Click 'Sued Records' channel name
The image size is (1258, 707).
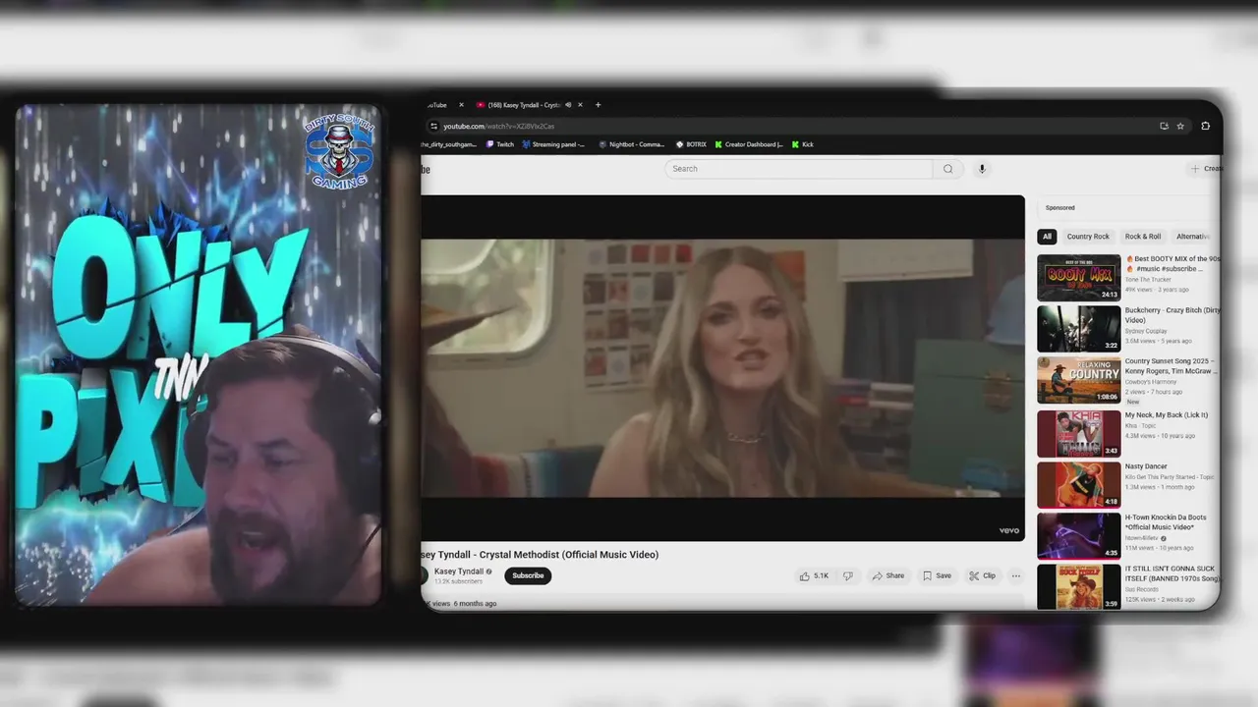[1142, 589]
